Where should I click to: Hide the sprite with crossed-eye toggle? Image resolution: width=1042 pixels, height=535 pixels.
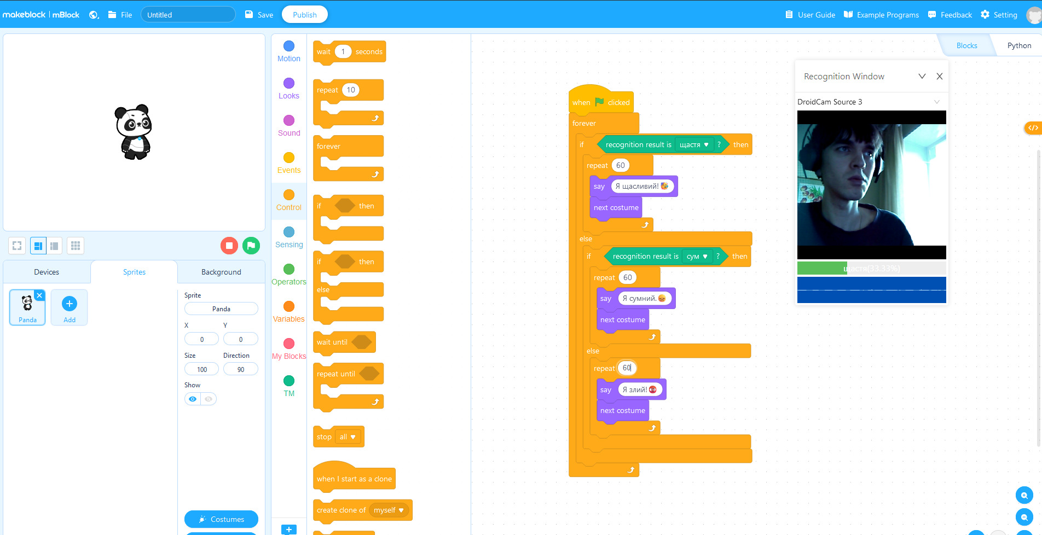click(209, 399)
